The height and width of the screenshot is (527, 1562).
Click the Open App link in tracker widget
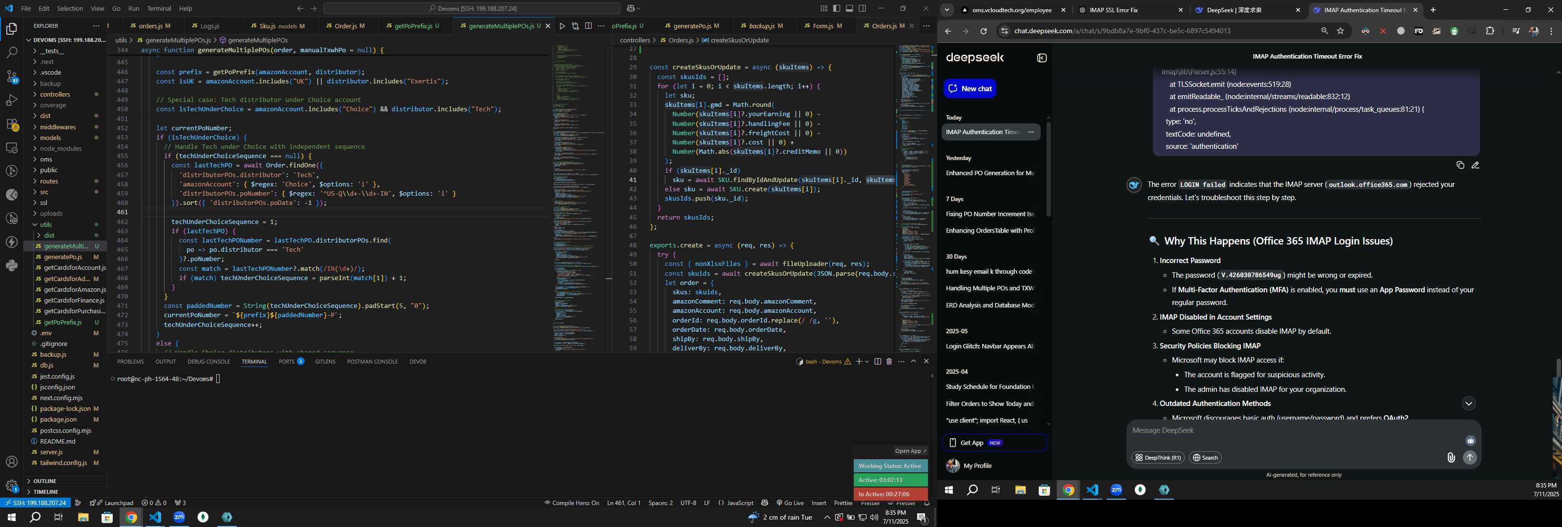coord(910,450)
